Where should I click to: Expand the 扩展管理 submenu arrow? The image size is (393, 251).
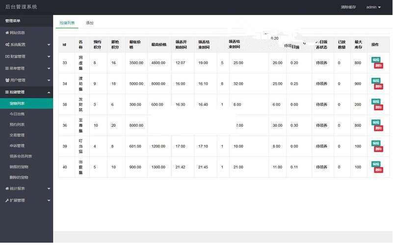[x=49, y=201]
